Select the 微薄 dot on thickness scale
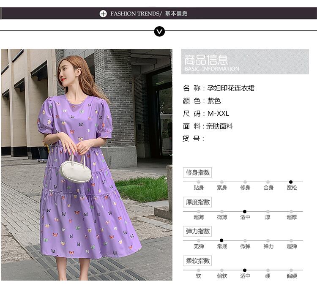This screenshot has height=292, width=317. click(x=222, y=212)
